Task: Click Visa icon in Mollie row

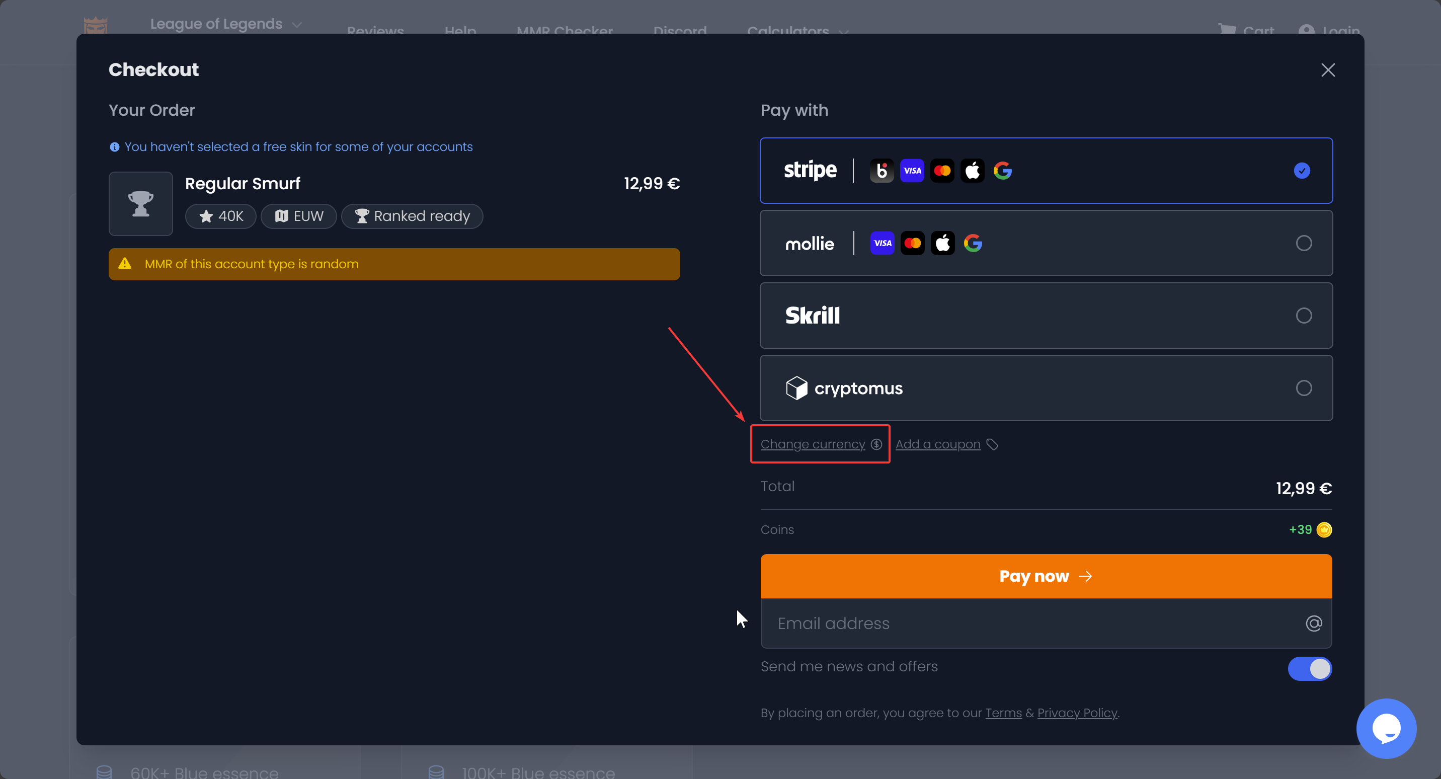Action: pyautogui.click(x=882, y=243)
